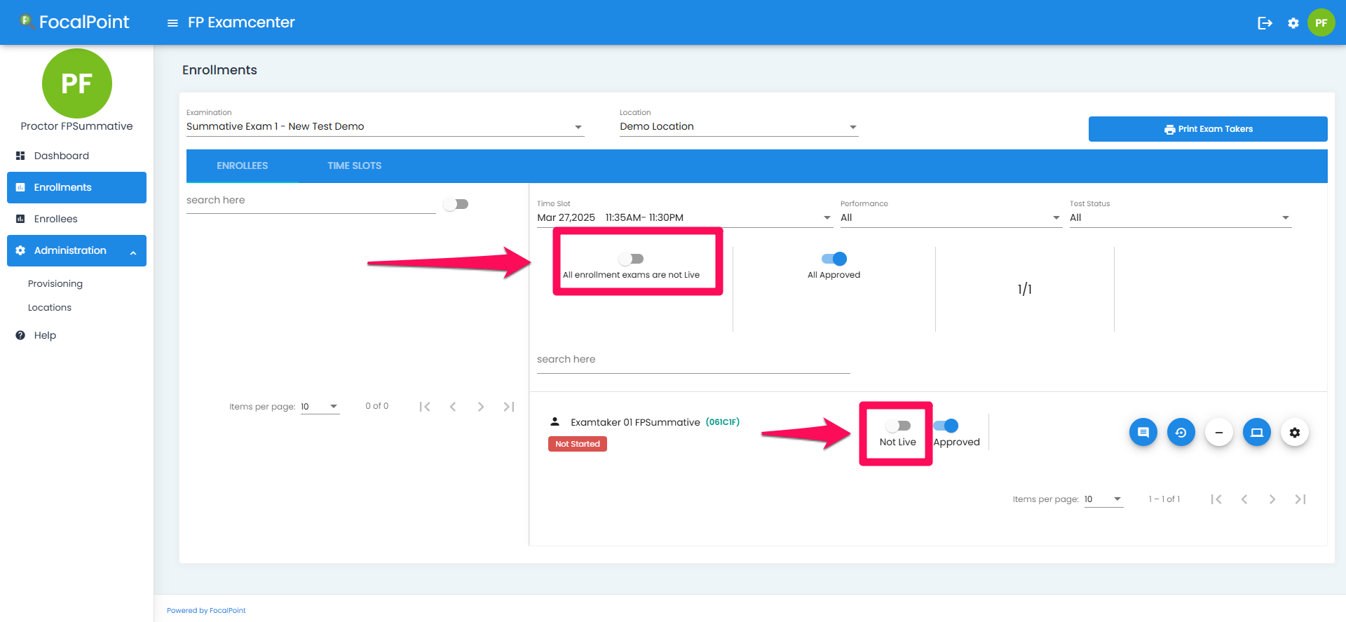Click the Powered by FocalPoint link
Image resolution: width=1346 pixels, height=622 pixels.
(206, 611)
